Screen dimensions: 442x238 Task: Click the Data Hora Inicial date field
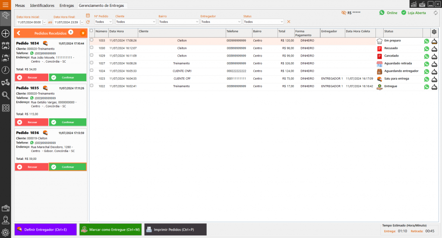click(28, 22)
